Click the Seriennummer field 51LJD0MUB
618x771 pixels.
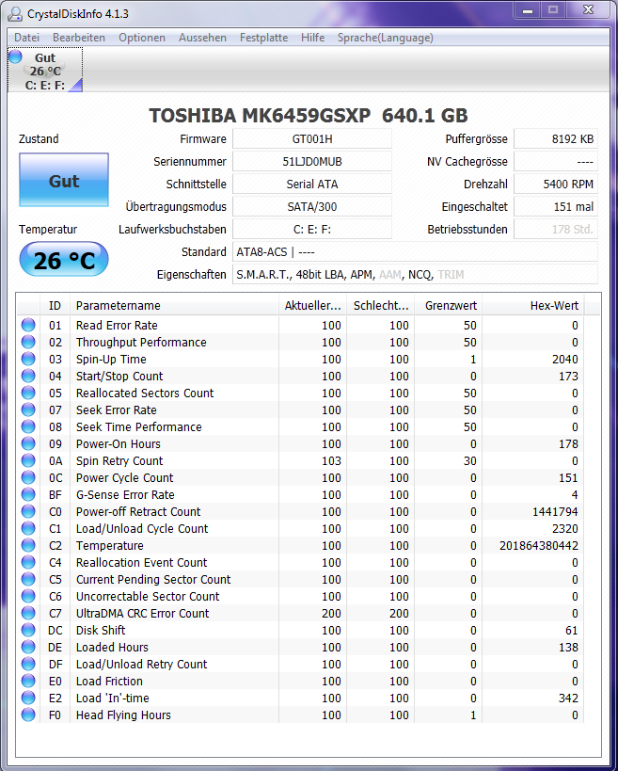click(312, 161)
